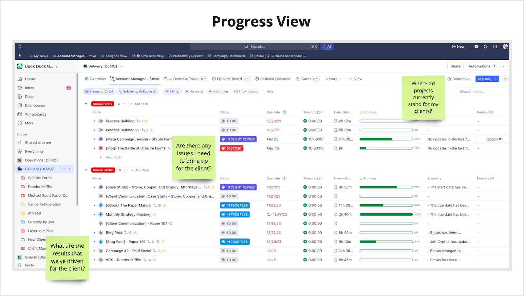Click the Share button
Viewport: 524px width, 296px height.
(x=455, y=66)
